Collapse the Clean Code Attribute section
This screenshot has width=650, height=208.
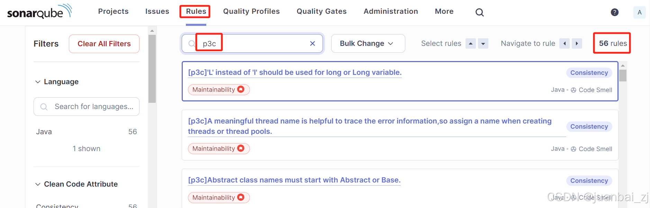tap(38, 184)
